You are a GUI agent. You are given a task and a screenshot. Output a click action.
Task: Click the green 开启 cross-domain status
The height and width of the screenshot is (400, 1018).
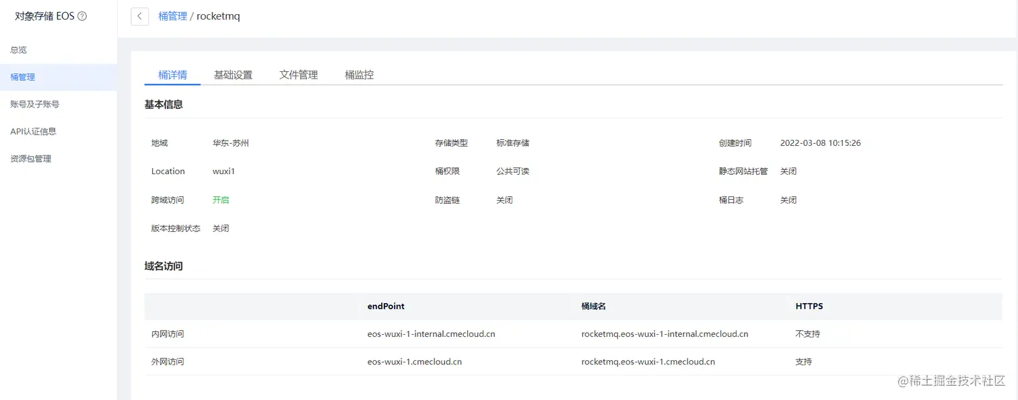pyautogui.click(x=221, y=200)
